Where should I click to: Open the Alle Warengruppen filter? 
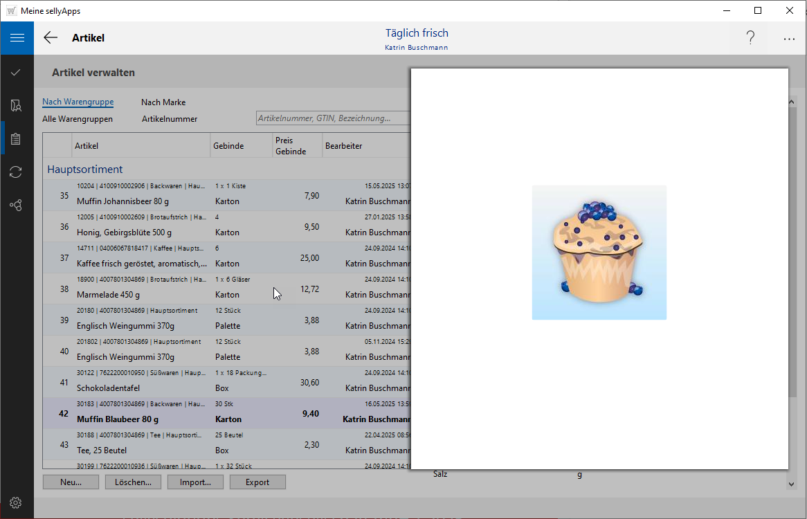[78, 119]
